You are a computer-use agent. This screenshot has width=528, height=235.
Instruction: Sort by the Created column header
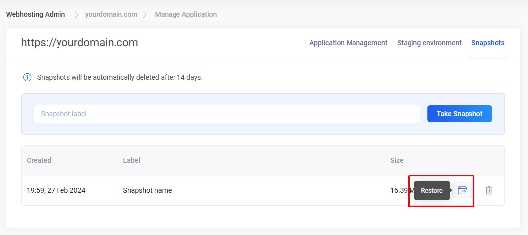point(39,160)
